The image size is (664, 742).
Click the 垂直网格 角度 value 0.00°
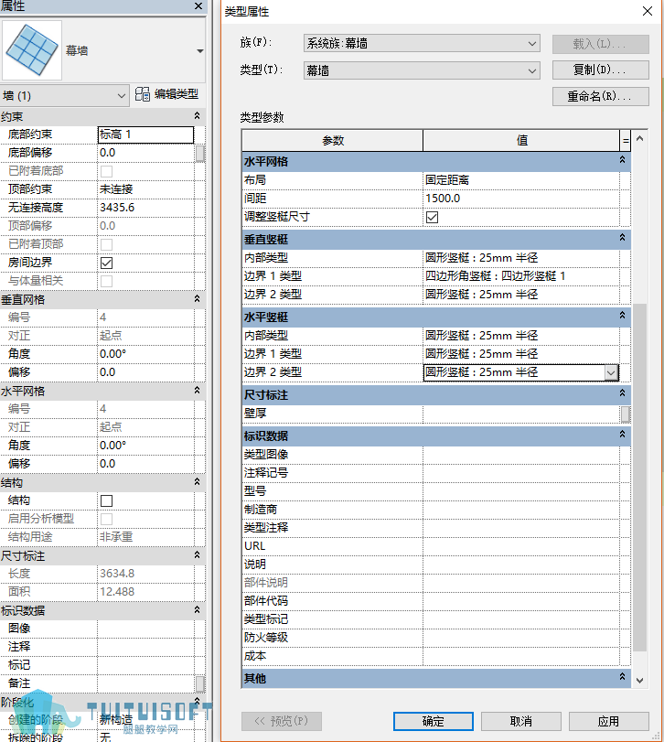145,354
